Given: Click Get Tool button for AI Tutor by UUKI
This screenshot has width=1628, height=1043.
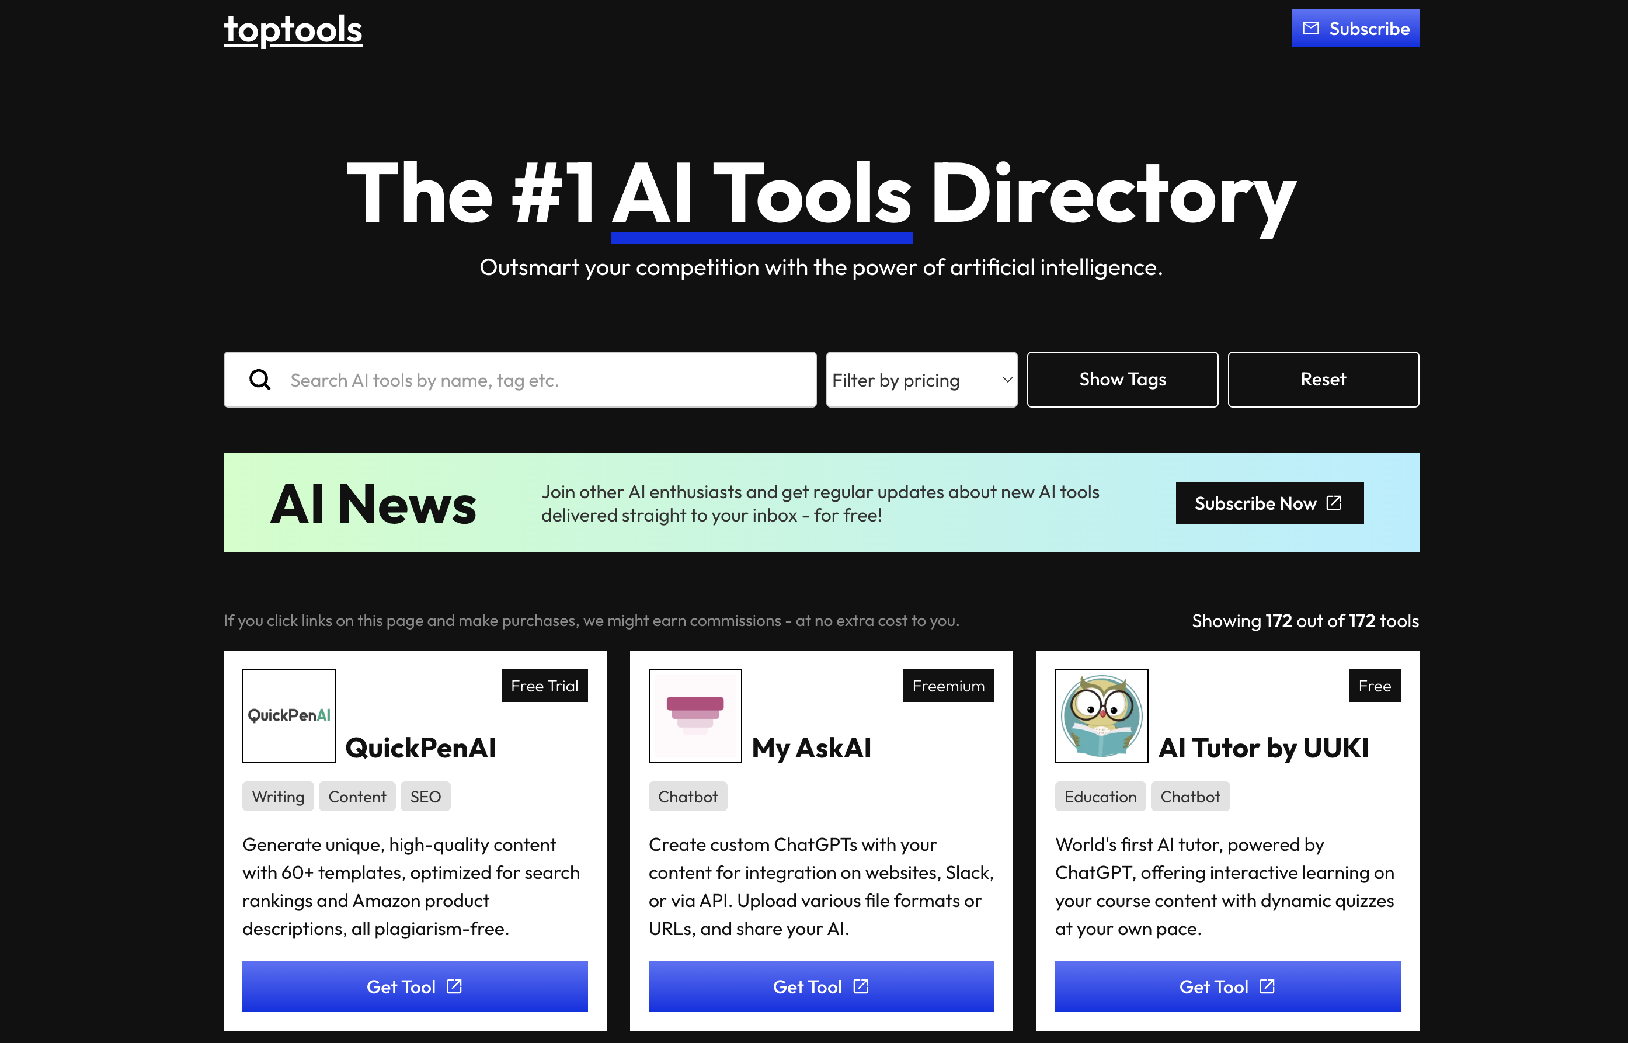Looking at the screenshot, I should click(1227, 986).
